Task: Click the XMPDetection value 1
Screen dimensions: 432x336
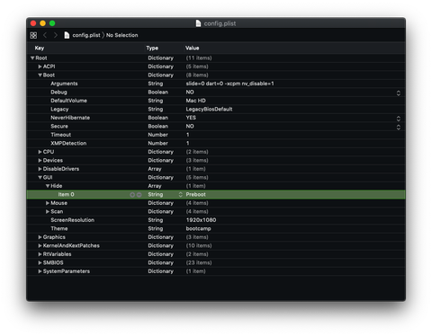Action: 188,144
